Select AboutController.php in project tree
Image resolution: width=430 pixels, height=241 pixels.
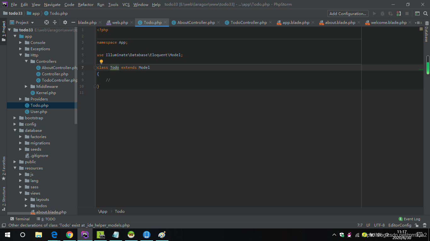(x=57, y=68)
